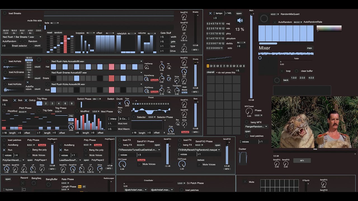Select Trig Wrap value 8
Image resolution: width=358 pixels, height=201 pixels.
pyautogui.click(x=72, y=103)
